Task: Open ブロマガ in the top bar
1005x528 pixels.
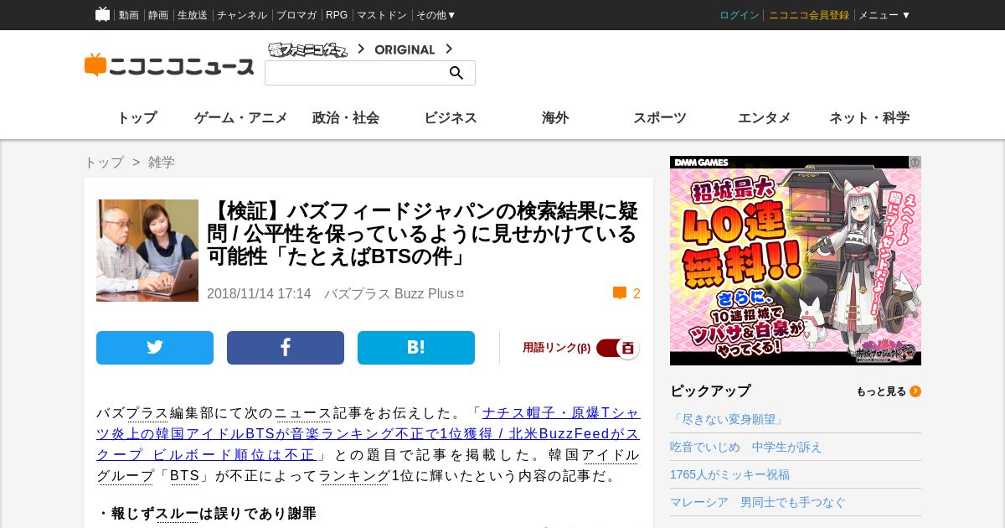Action: [x=296, y=15]
